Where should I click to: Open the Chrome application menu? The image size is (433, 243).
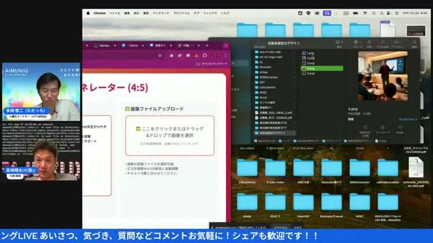(x=99, y=13)
